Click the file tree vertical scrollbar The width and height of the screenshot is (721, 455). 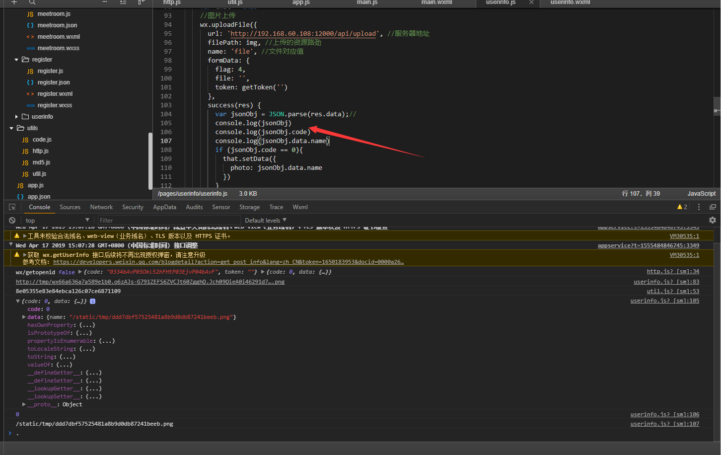[x=150, y=160]
